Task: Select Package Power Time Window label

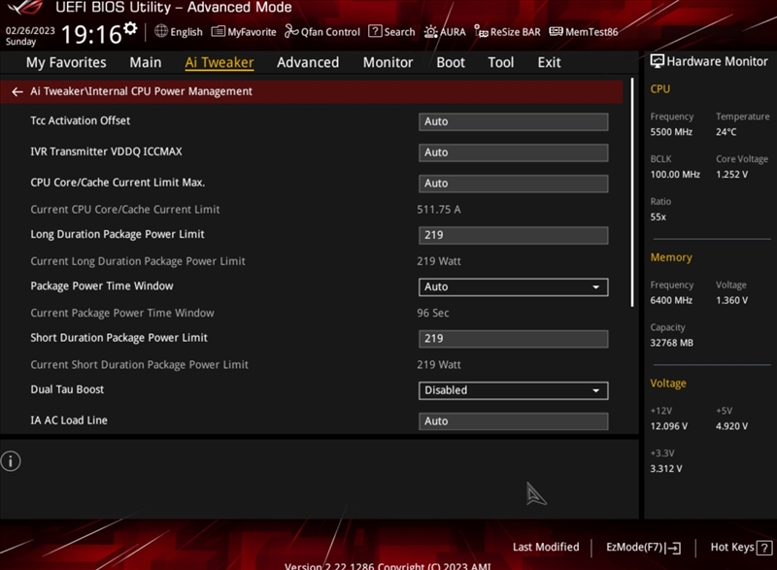Action: [102, 285]
